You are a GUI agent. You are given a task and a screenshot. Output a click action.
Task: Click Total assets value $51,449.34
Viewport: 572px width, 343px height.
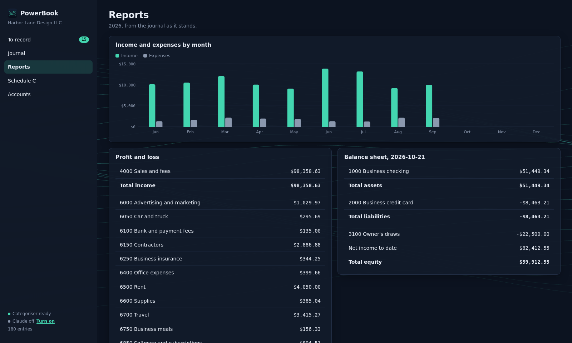534,186
